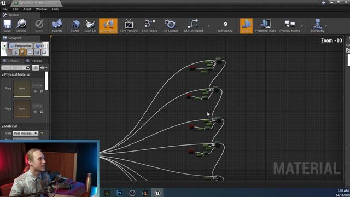Open viewport options dropdown arrow
The image size is (350, 197).
coord(4,46)
